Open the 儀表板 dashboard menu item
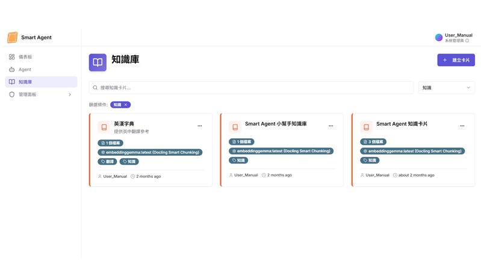This screenshot has height=273, width=481. point(41,57)
